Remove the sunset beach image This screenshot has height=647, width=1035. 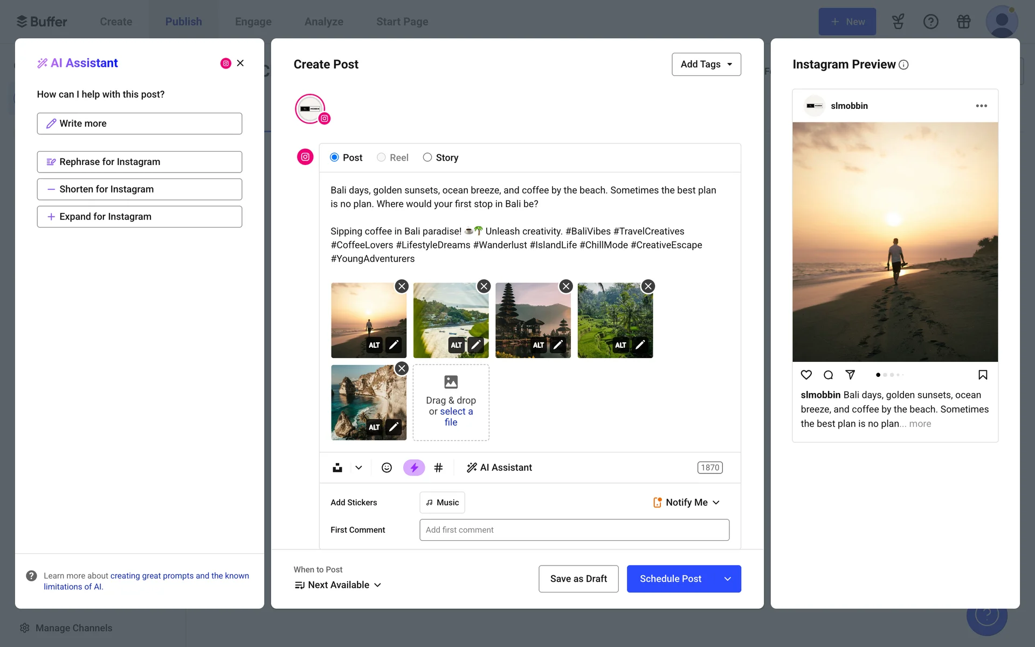tap(402, 286)
